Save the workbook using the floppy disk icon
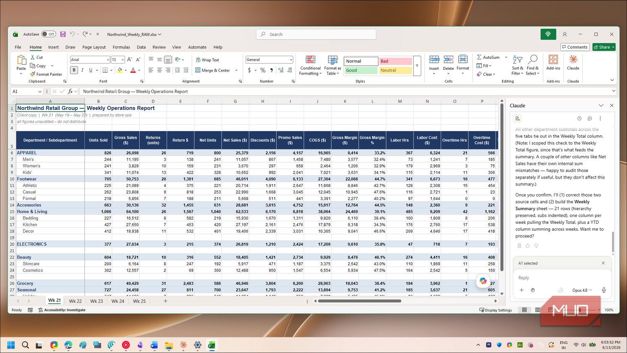 coord(63,34)
